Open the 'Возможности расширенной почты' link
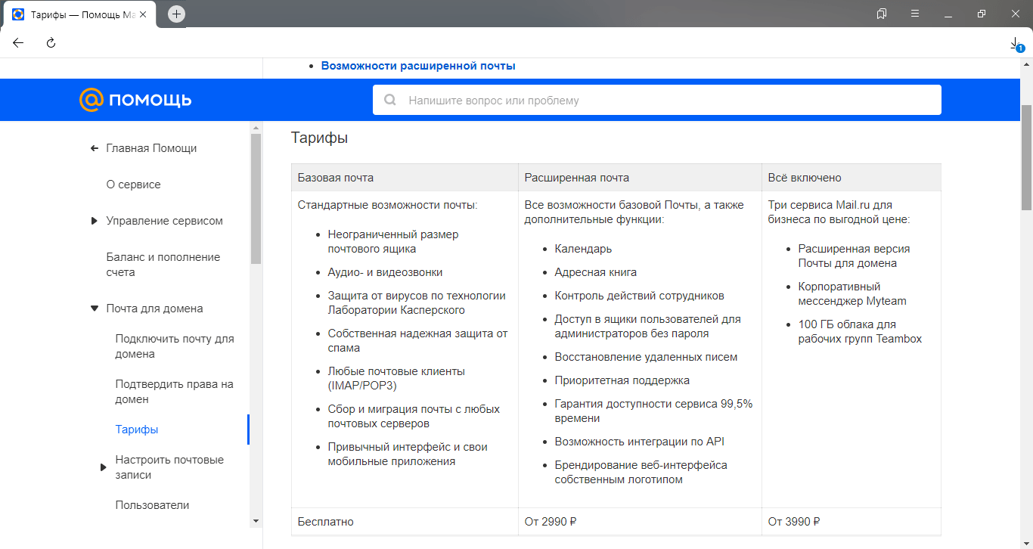Image resolution: width=1033 pixels, height=549 pixels. click(x=418, y=66)
